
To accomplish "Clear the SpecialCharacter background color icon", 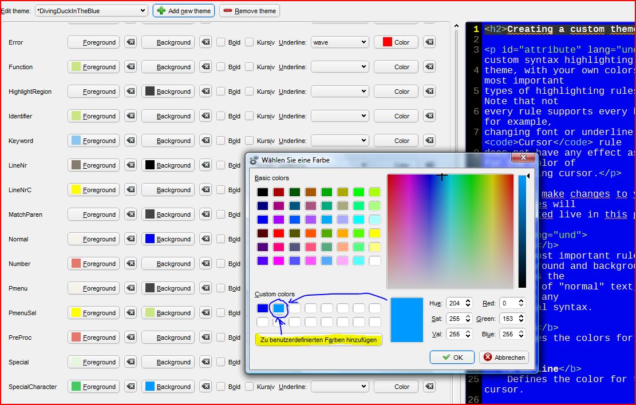I will tap(205, 387).
